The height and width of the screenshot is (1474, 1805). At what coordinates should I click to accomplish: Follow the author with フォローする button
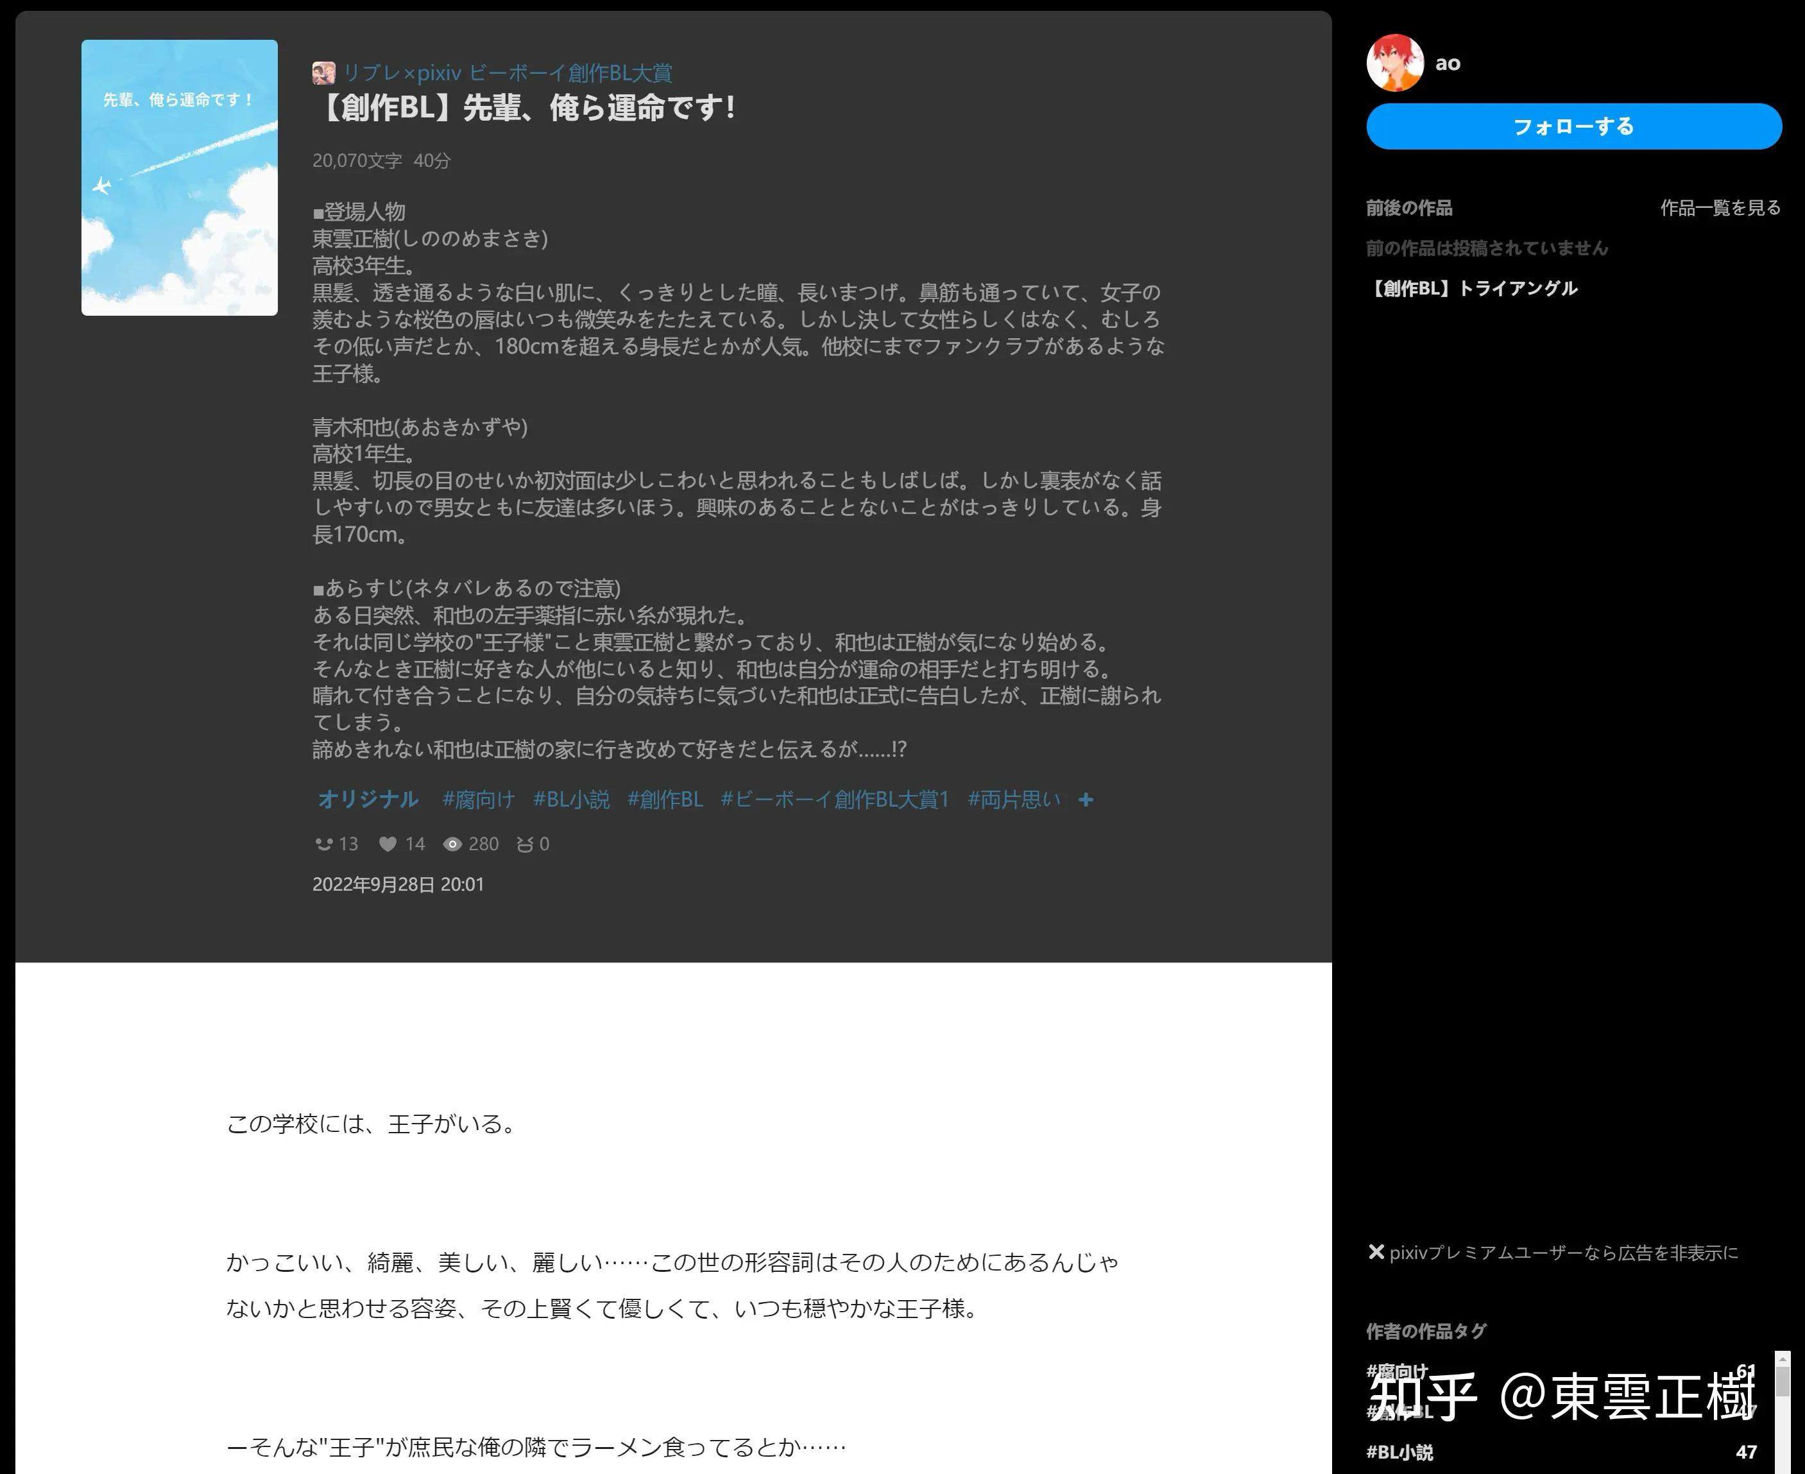pos(1574,126)
